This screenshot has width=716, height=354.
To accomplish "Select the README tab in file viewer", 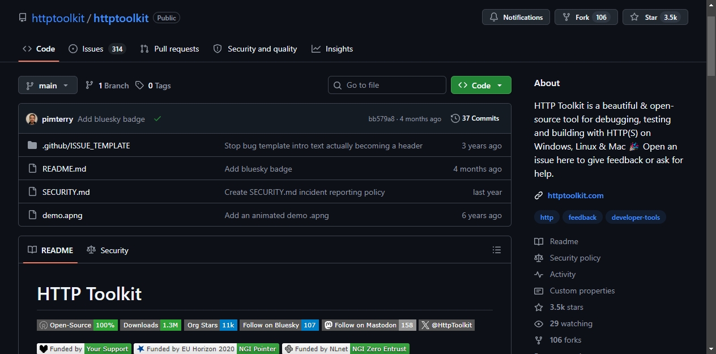I will pyautogui.click(x=50, y=250).
